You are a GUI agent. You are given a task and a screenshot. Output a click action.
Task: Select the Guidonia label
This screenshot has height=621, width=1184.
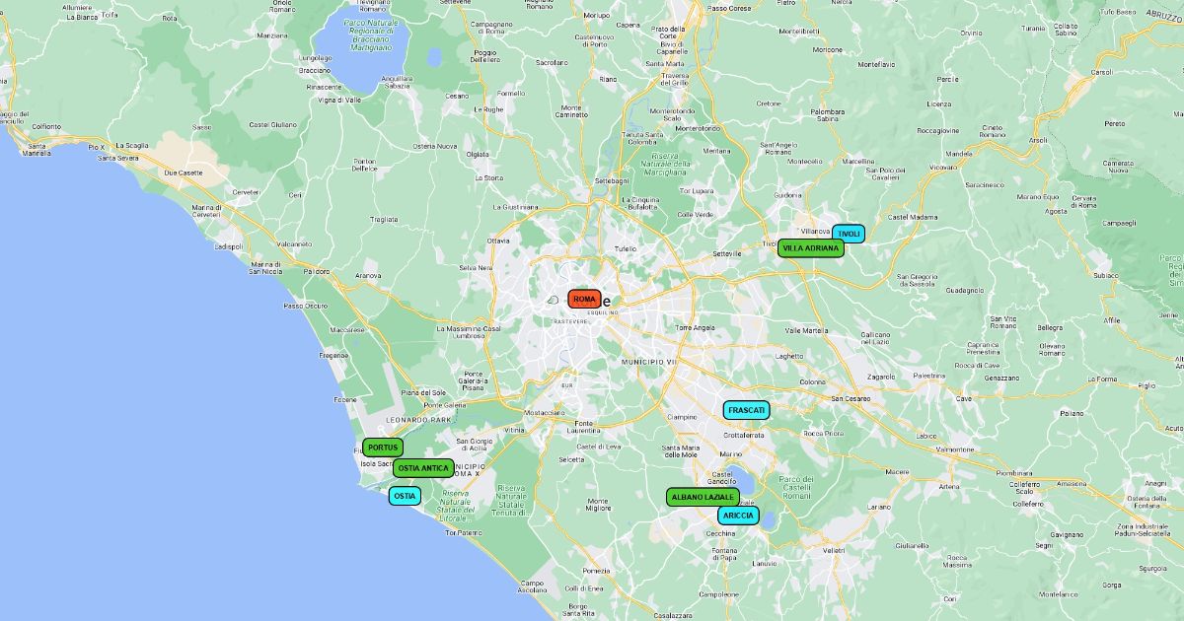[x=788, y=195]
